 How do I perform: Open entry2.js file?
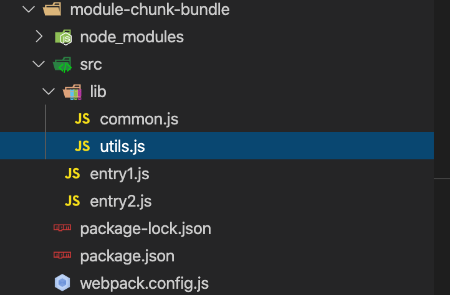click(x=121, y=202)
